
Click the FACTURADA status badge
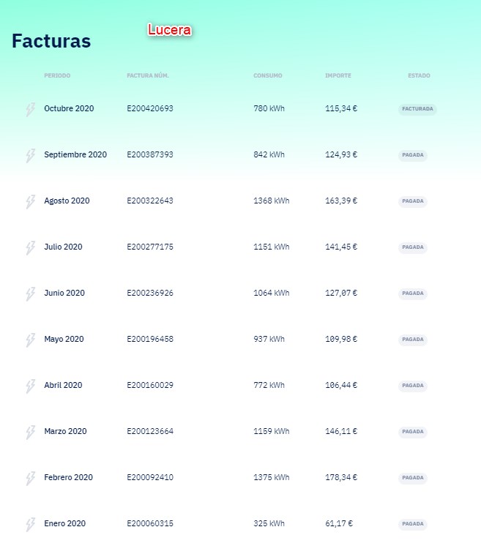[x=417, y=109]
